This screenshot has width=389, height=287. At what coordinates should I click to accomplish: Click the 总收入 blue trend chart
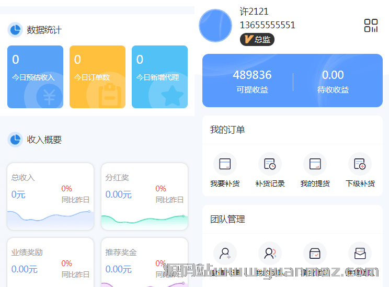coord(50,220)
